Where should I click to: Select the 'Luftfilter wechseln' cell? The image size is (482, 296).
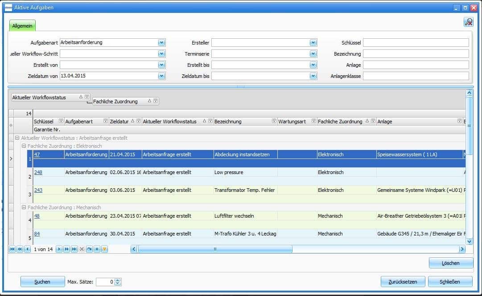[x=245, y=215]
